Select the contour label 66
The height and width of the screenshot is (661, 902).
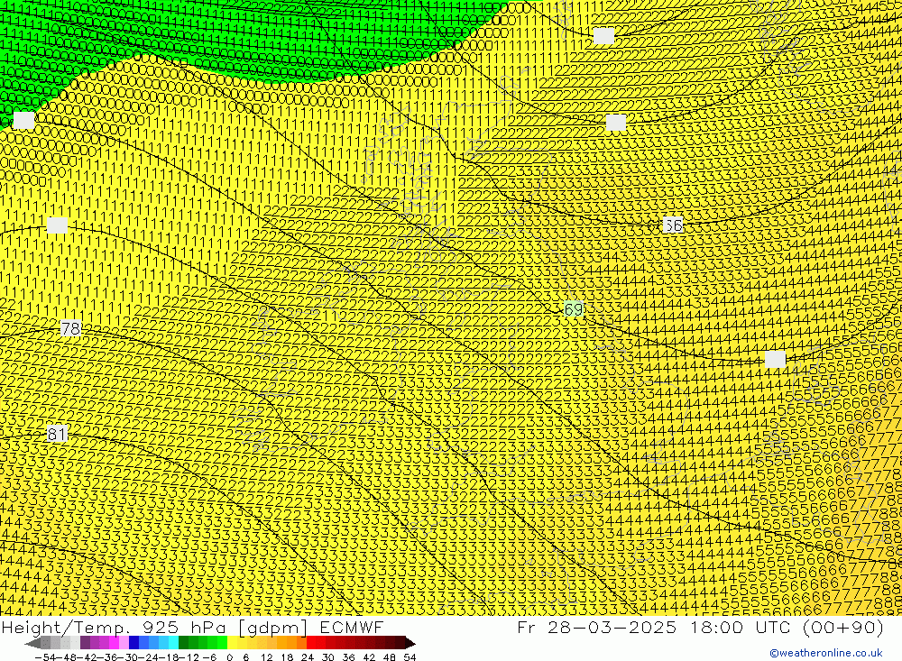[673, 225]
